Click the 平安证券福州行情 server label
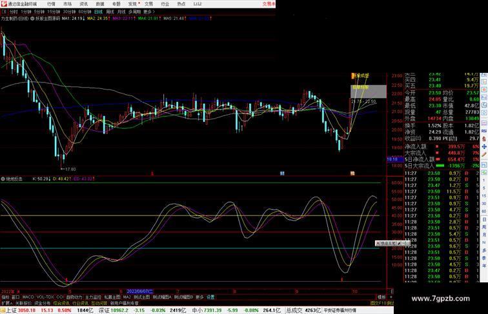 [340, 310]
